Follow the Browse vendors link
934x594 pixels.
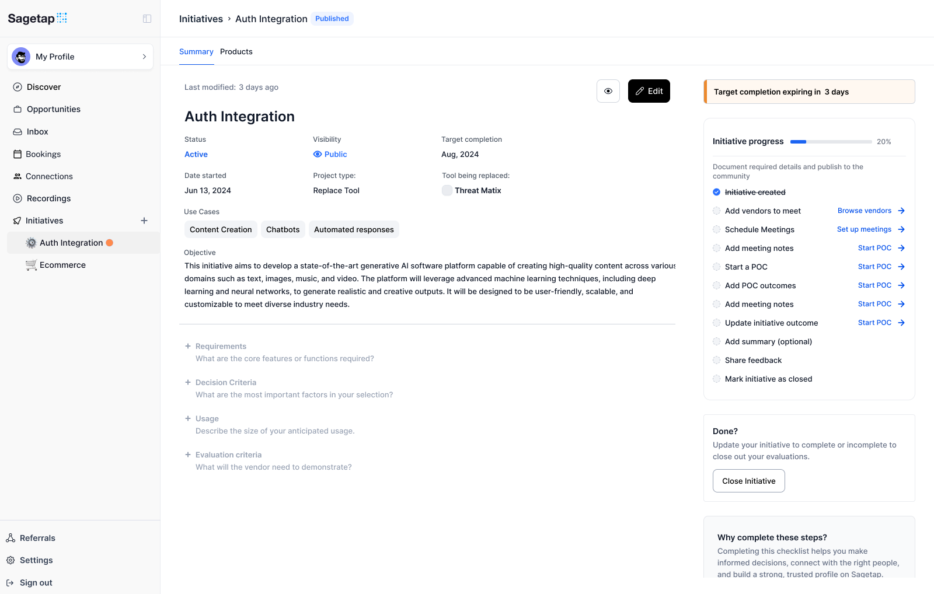864,211
